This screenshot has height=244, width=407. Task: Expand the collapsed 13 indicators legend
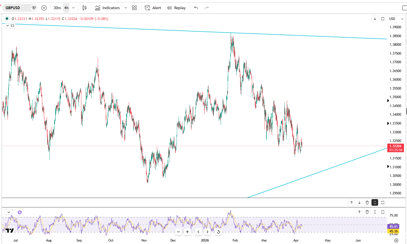(10, 26)
